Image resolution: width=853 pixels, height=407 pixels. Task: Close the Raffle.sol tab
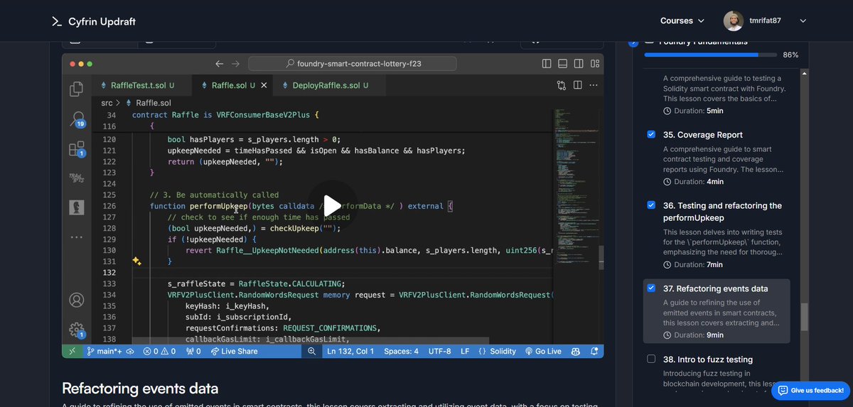(264, 85)
